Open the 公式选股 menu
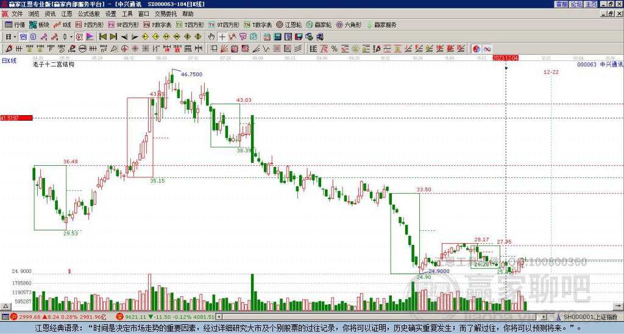This screenshot has width=624, height=334. tap(89, 14)
